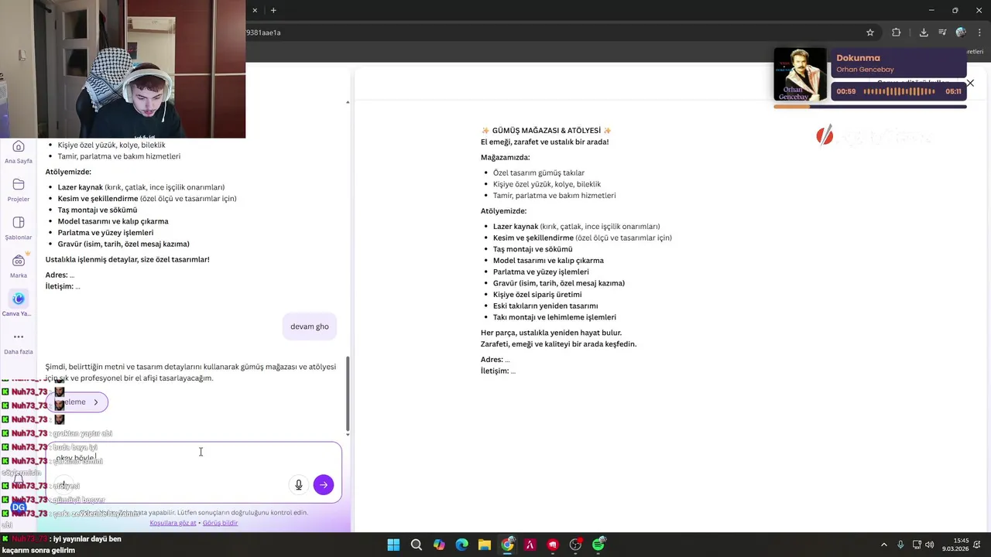The height and width of the screenshot is (557, 991).
Task: Open a new browser tab
Action: coord(273,10)
